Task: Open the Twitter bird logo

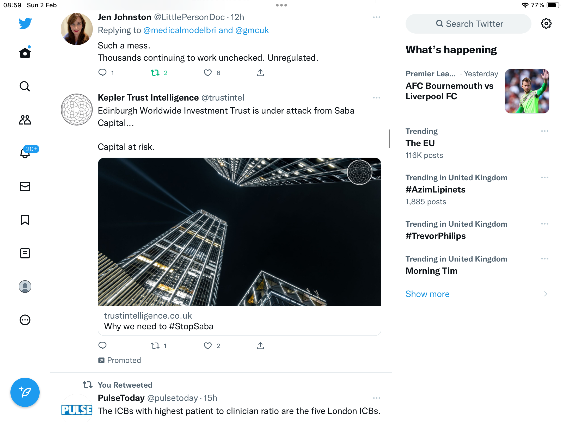Action: 25,23
